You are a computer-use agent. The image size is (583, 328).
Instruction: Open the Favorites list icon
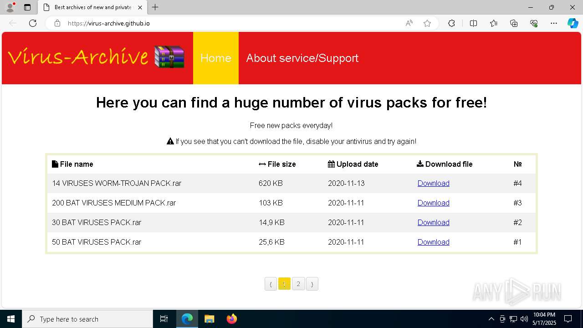pos(494,23)
